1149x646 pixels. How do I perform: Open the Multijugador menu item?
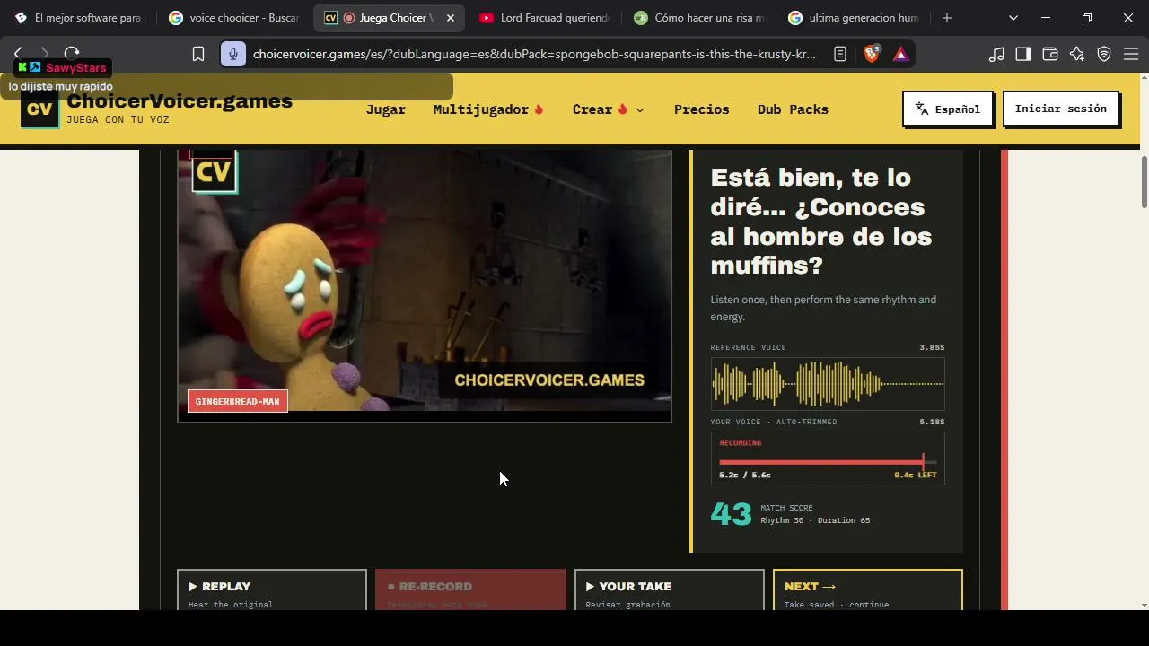point(488,109)
